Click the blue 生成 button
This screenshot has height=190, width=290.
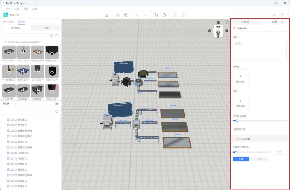click(241, 159)
